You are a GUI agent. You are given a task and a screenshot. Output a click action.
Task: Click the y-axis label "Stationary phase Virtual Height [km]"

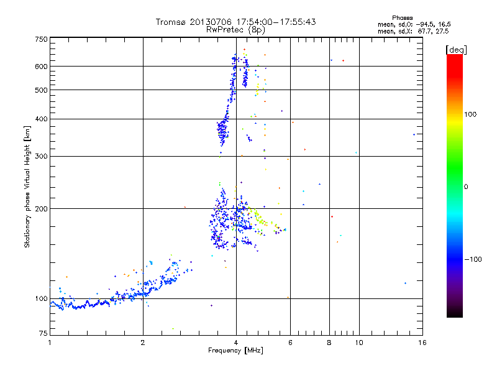pyautogui.click(x=27, y=187)
